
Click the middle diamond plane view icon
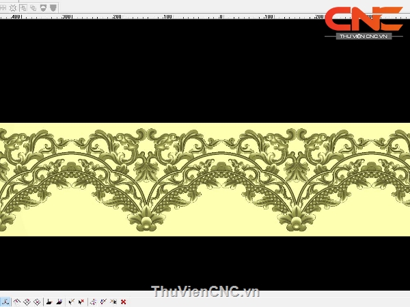(x=27, y=301)
